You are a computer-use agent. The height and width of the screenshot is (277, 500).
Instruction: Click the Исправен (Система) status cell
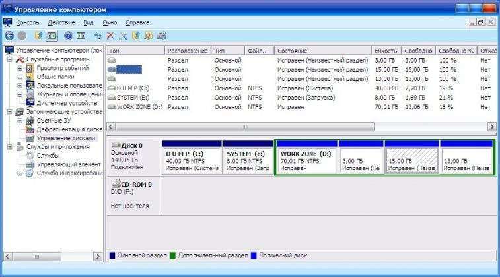pos(305,88)
